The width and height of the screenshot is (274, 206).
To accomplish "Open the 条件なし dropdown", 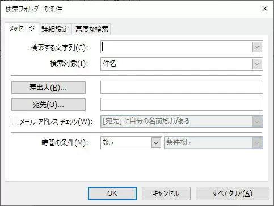I will [x=213, y=142].
